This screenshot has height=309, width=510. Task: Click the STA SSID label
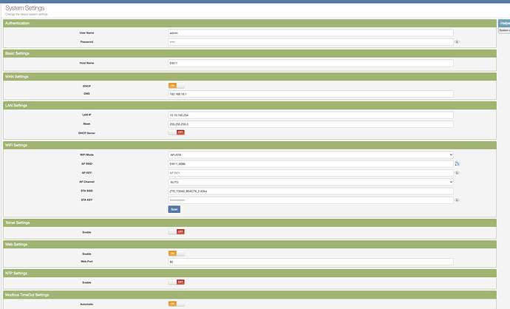point(86,191)
